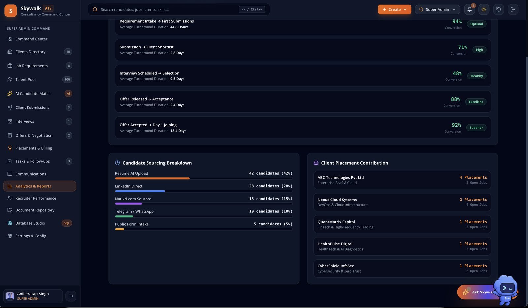Viewport: 528px width, 308px height.
Task: Open Clients Directory in sidebar
Action: [x=40, y=52]
